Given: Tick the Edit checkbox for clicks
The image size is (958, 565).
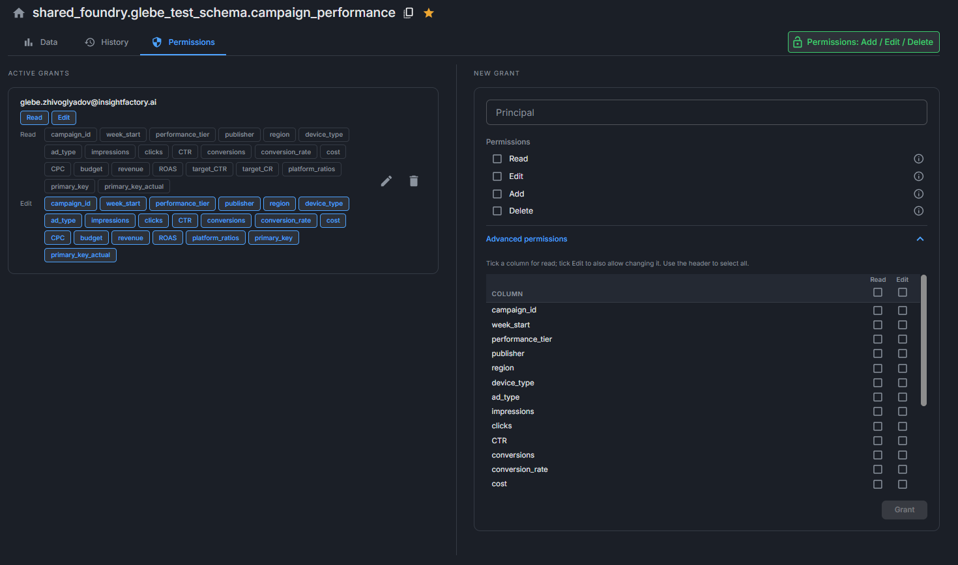Looking at the screenshot, I should coord(903,426).
